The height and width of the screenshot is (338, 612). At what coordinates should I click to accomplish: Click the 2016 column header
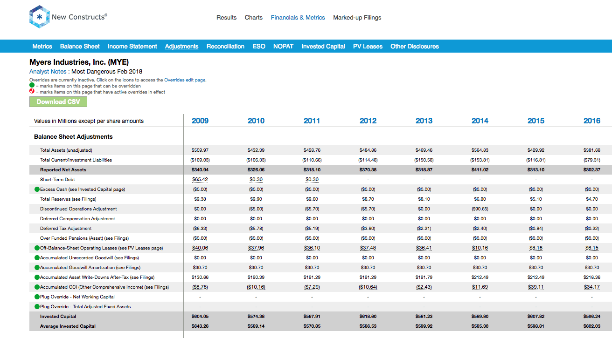592,121
